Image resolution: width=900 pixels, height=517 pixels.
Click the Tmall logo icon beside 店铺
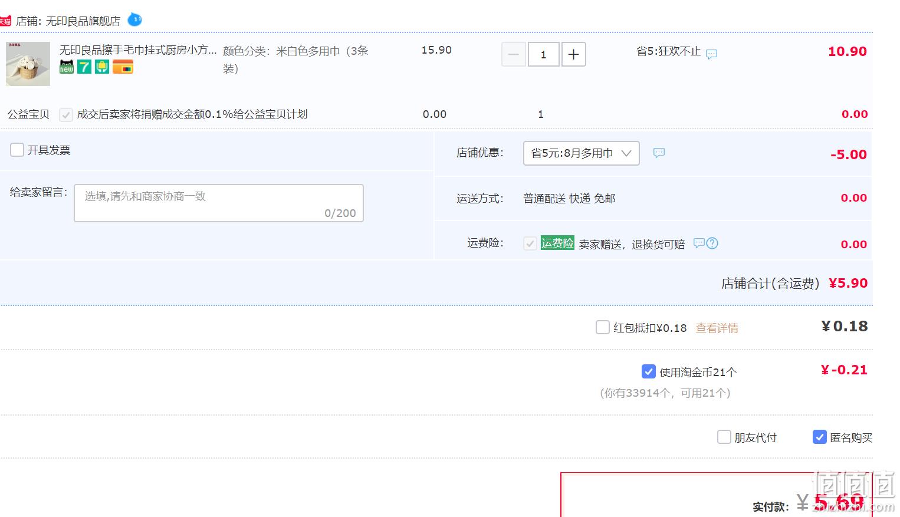point(5,21)
